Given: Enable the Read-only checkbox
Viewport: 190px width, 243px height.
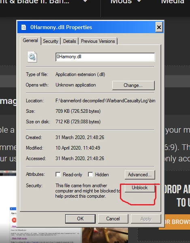Looking at the screenshot, I should point(58,175).
